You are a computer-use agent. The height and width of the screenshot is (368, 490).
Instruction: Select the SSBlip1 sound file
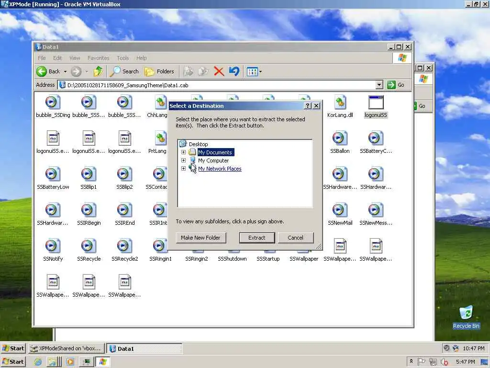click(89, 179)
